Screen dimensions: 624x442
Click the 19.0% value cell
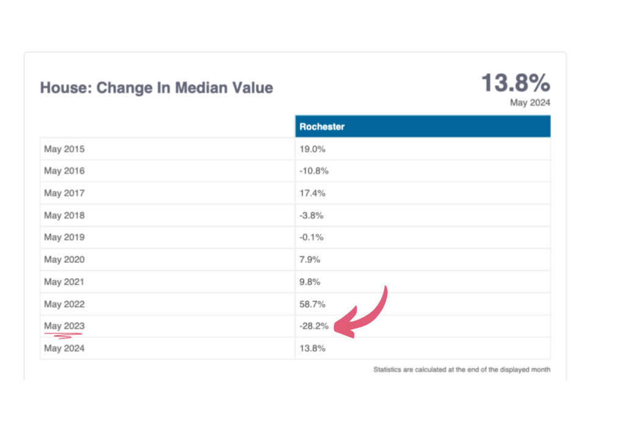point(311,149)
